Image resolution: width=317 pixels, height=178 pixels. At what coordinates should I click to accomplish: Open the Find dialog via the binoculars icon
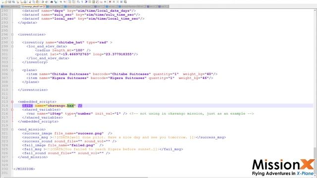(x=52, y=2)
